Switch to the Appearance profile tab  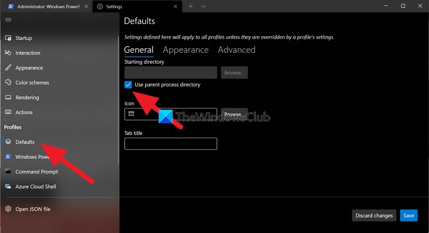point(186,50)
